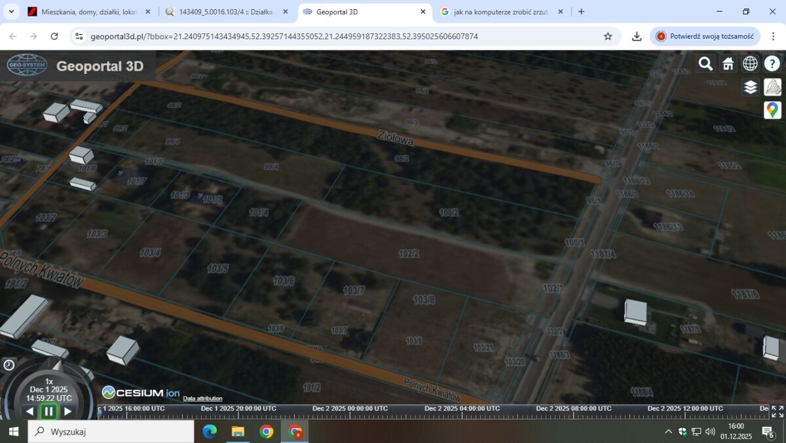
Task: Click the 'Potwierdź swoją tożsamość' button
Action: [x=705, y=37]
